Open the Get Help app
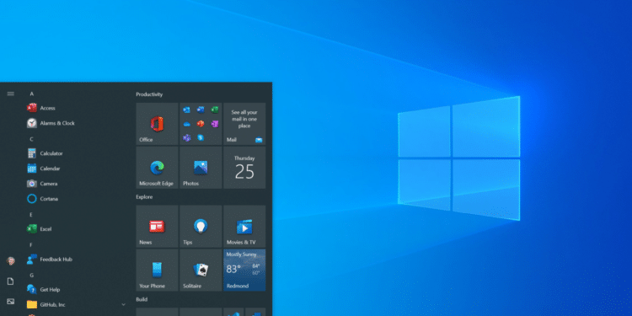Image resolution: width=632 pixels, height=316 pixels. point(44,289)
